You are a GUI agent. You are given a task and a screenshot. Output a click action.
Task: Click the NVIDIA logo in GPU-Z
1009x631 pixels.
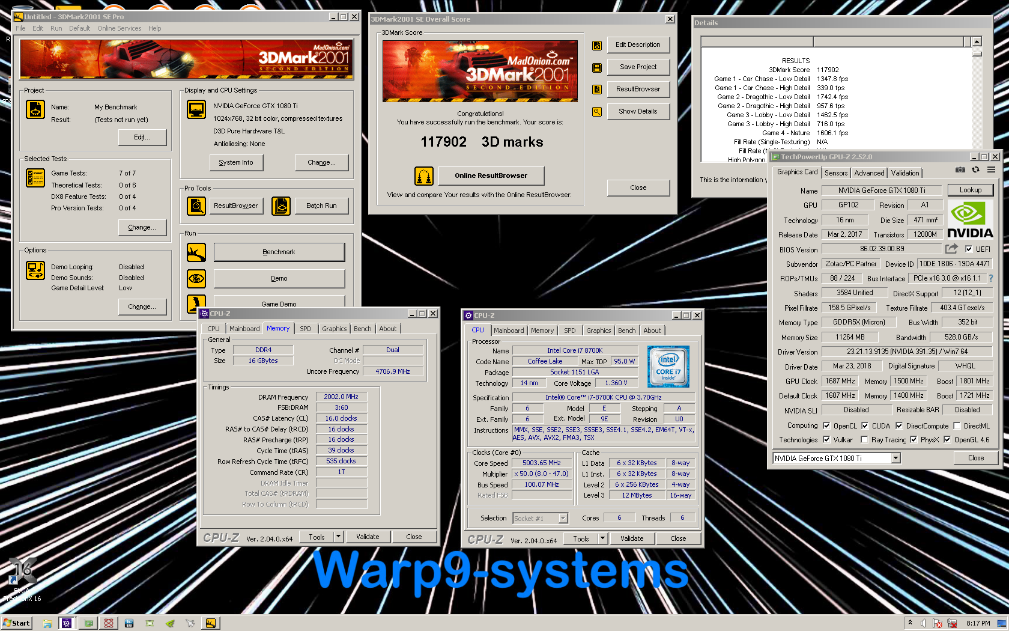[x=970, y=219]
